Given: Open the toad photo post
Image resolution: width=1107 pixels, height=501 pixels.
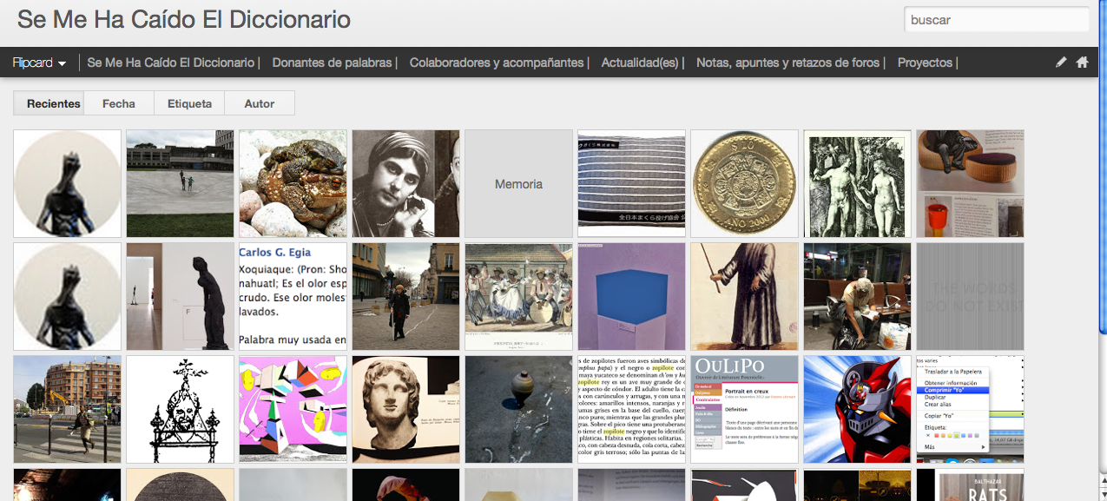Looking at the screenshot, I should point(293,184).
